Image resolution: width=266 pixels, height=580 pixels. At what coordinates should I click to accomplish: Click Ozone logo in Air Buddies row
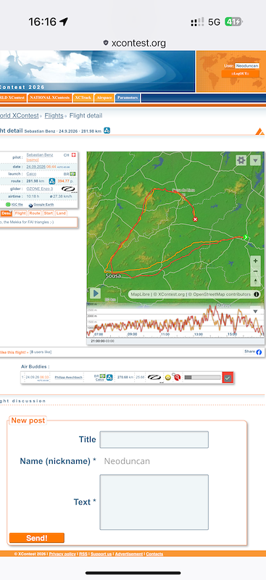[154, 378]
